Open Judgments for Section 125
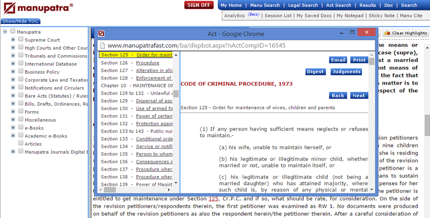Screen dimensions: 430x218 coord(346,72)
